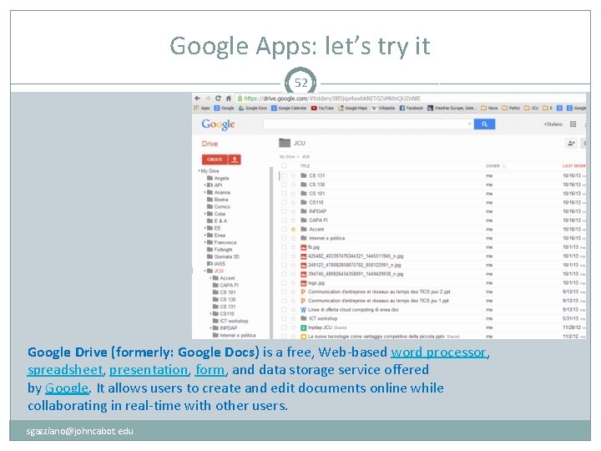Open the Inpdap JCU spreadsheet icon

point(304,328)
